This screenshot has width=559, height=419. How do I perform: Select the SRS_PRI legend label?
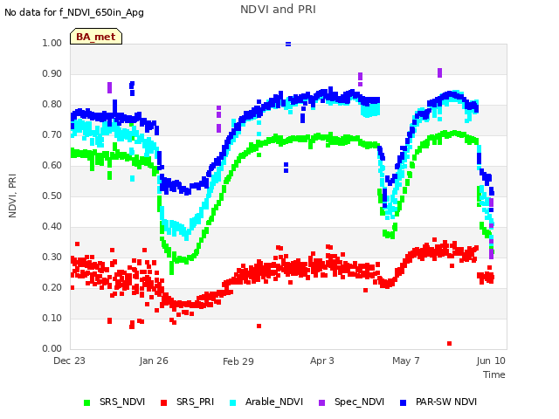(x=195, y=402)
